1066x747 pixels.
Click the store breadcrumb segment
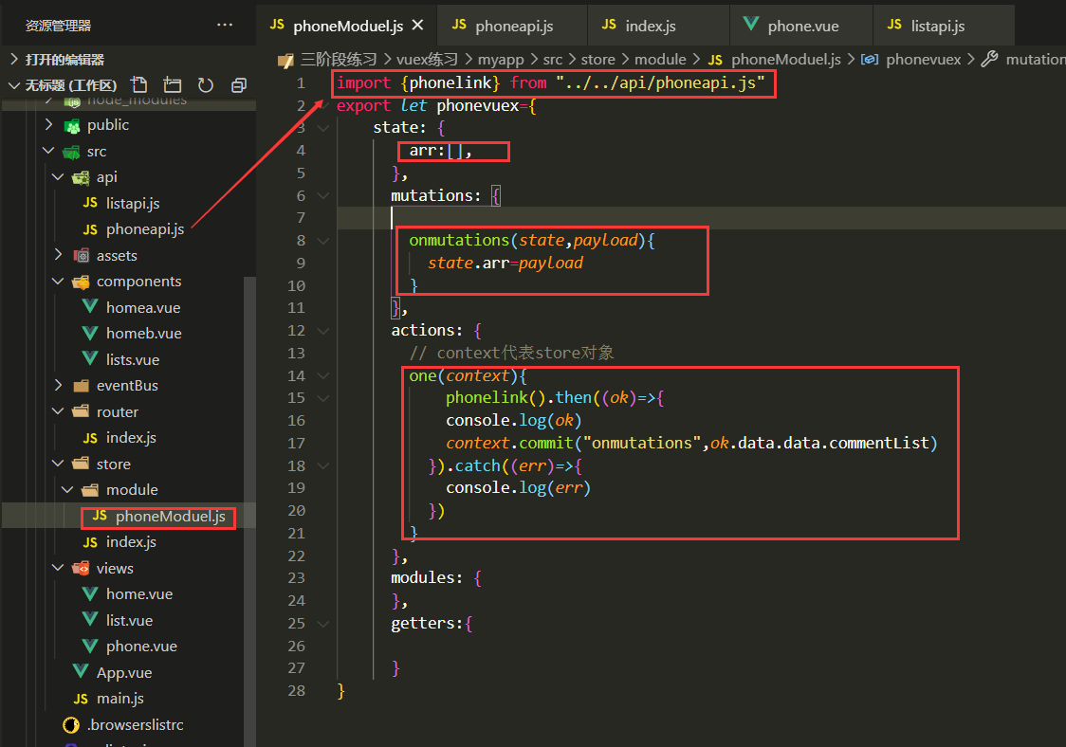pos(598,60)
